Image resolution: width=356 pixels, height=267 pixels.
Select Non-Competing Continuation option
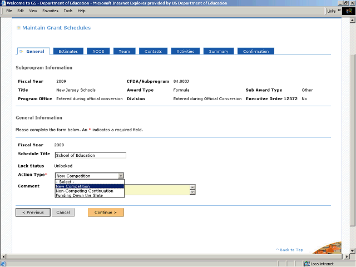click(x=84, y=191)
